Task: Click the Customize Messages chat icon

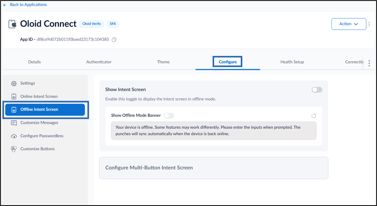Action: (x=14, y=123)
